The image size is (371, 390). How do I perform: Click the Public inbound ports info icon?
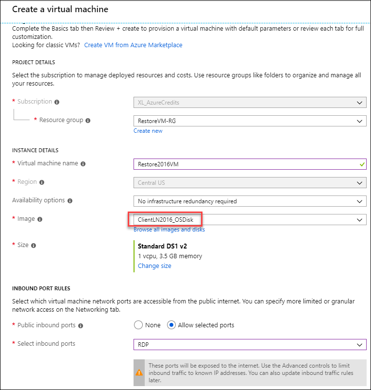(81, 326)
